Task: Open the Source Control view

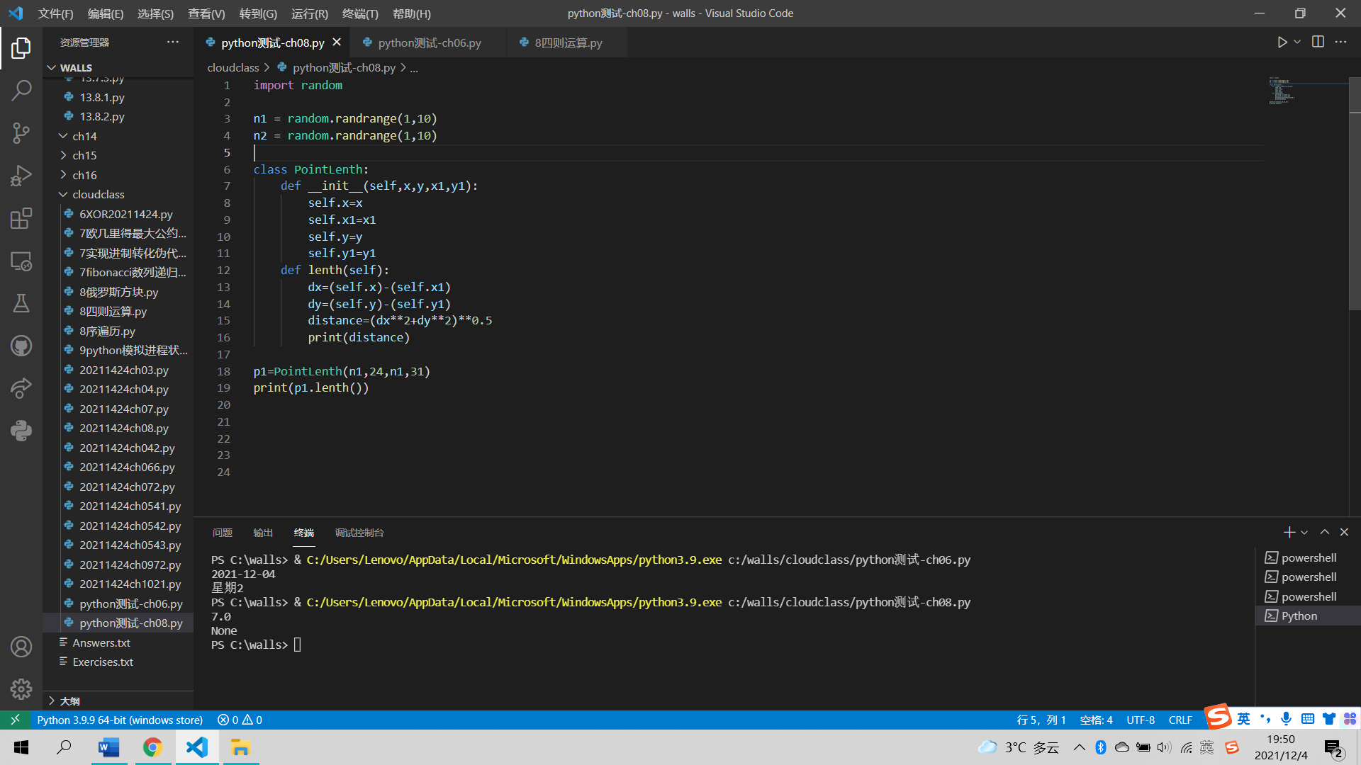Action: (x=21, y=132)
